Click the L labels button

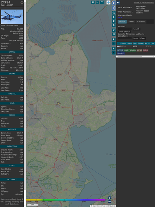pos(114,17)
